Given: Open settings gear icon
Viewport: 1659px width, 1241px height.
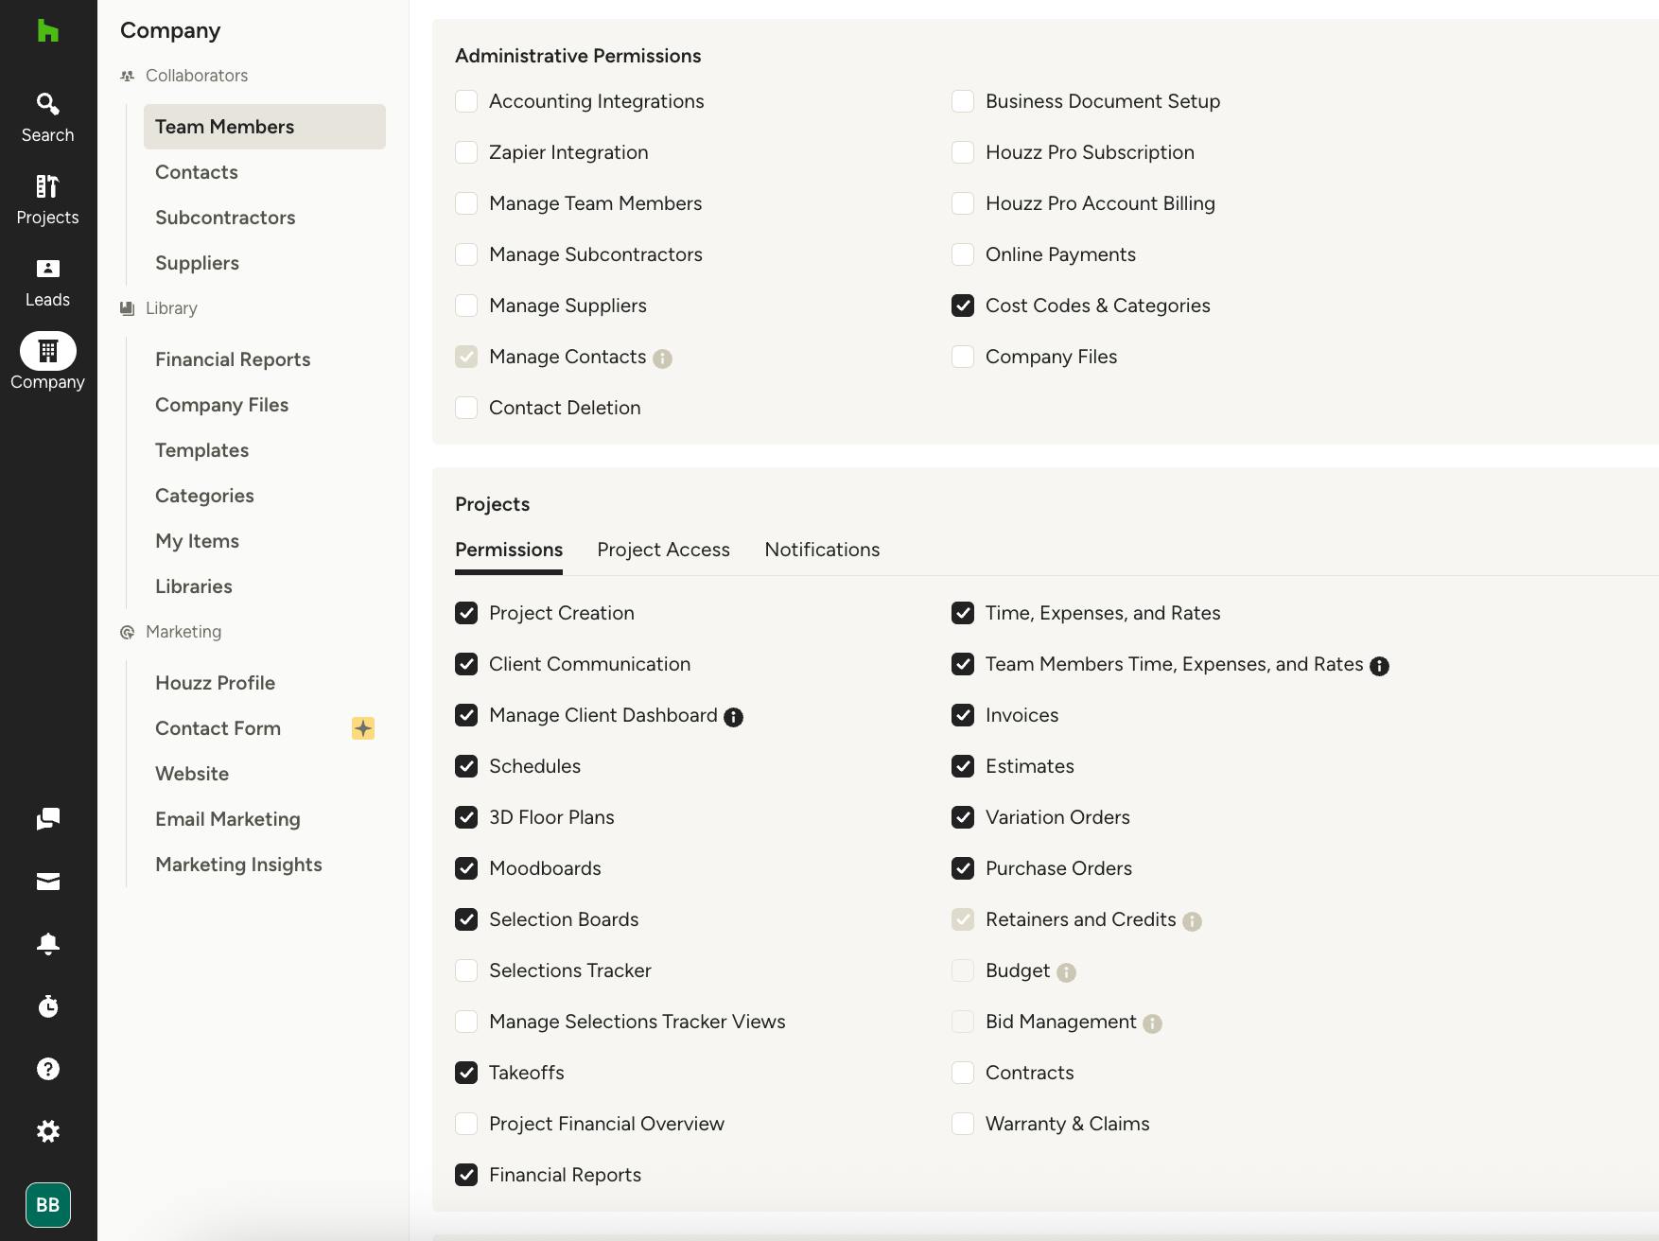Looking at the screenshot, I should click(x=48, y=1131).
